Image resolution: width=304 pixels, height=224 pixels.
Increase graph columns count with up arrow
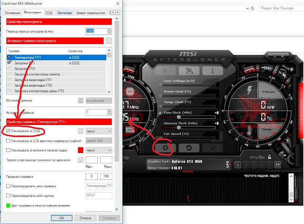coord(110,111)
